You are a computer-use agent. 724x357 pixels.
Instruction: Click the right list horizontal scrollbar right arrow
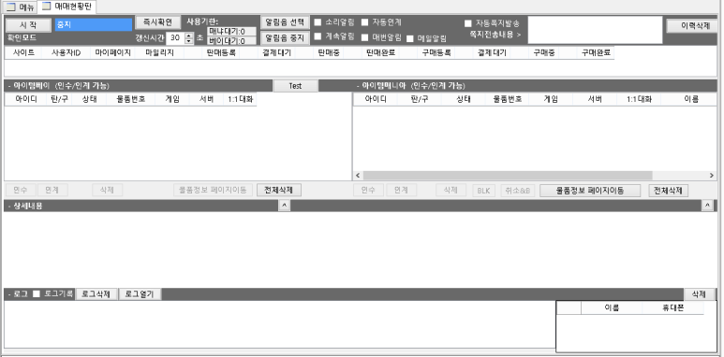712,176
